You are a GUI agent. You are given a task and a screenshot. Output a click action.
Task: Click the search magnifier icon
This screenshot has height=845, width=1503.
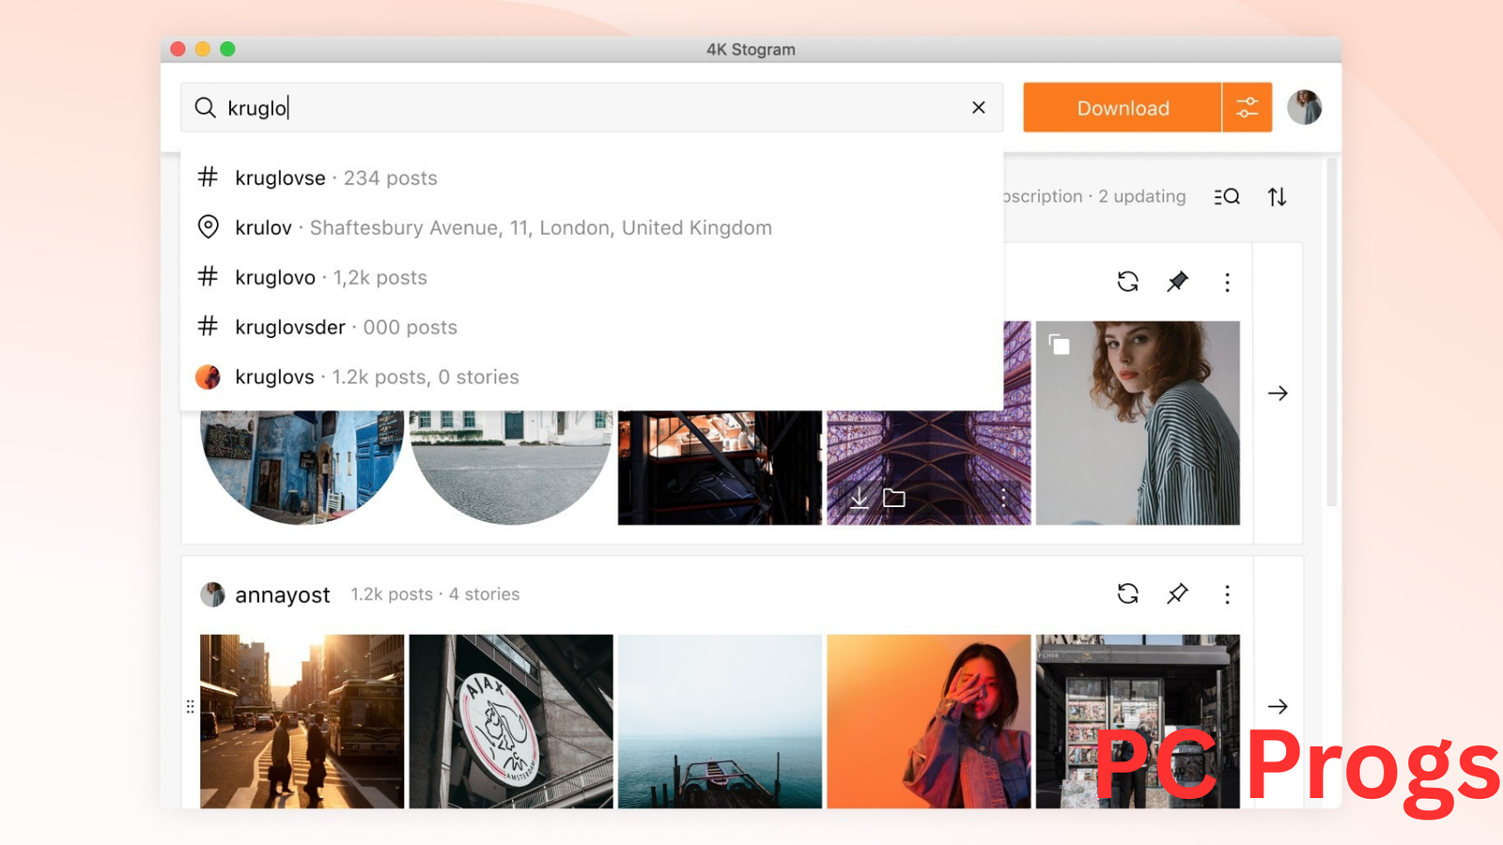(x=205, y=108)
